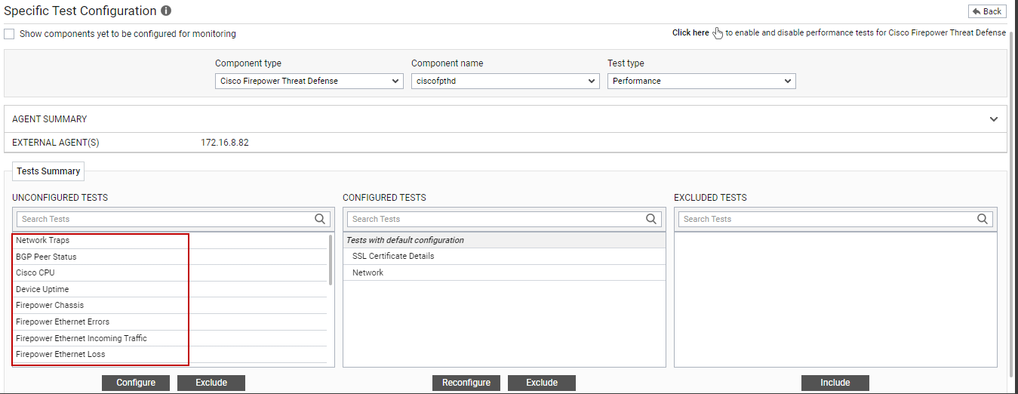The height and width of the screenshot is (394, 1018).
Task: Click the 'Click here' link for performance tests
Action: [x=690, y=32]
